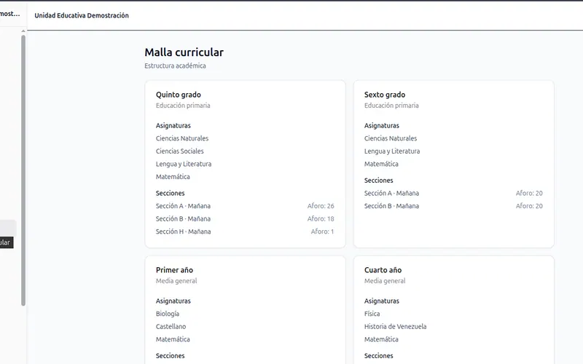The height and width of the screenshot is (364, 583).
Task: Click the Aforo: 1 value
Action: point(322,232)
